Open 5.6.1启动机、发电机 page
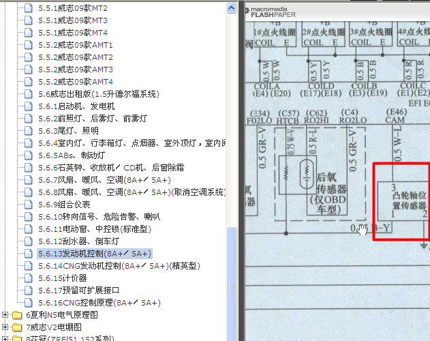Image resolution: width=430 pixels, height=341 pixels. pyautogui.click(x=76, y=106)
